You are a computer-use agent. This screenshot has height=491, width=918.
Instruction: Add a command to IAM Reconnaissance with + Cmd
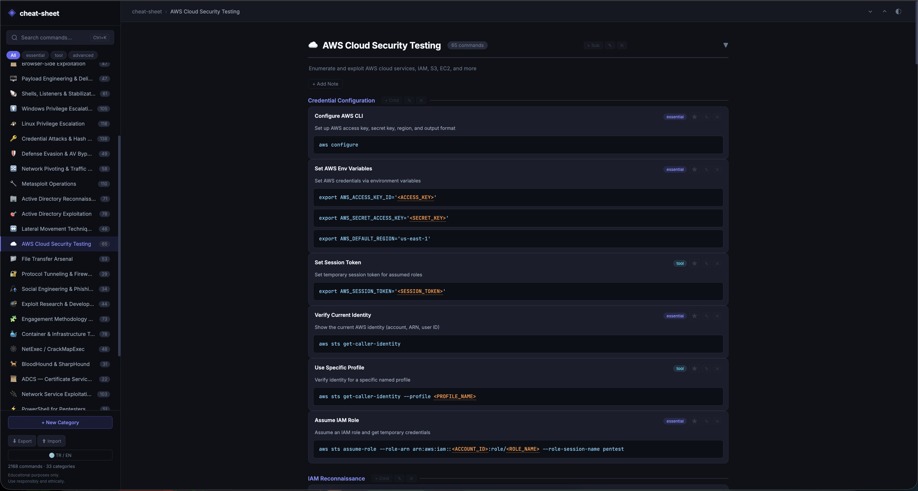382,479
